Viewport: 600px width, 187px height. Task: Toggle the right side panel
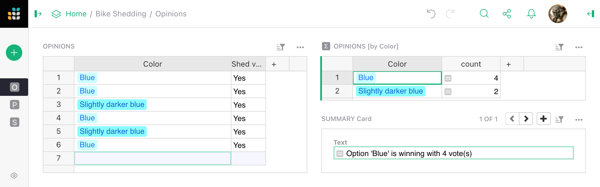pos(591,14)
